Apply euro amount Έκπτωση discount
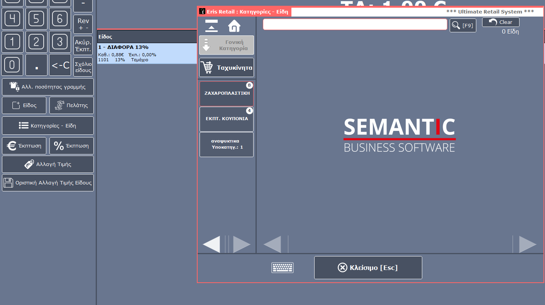 click(24, 146)
